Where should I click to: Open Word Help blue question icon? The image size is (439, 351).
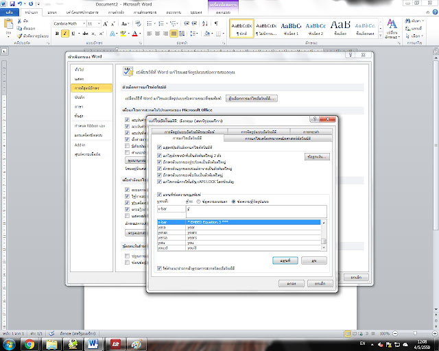[x=435, y=12]
